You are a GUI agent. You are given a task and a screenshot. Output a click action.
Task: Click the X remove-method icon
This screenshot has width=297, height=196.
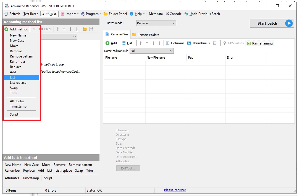[34, 29]
